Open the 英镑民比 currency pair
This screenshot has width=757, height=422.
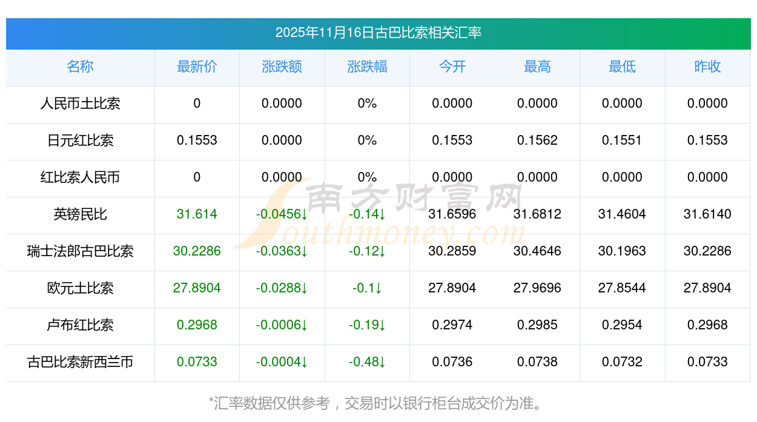(80, 214)
